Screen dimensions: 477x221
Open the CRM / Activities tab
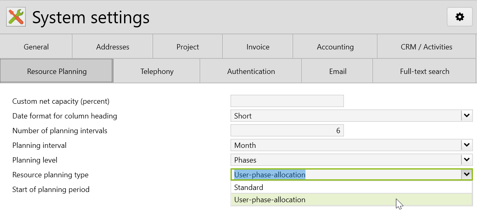tap(426, 47)
